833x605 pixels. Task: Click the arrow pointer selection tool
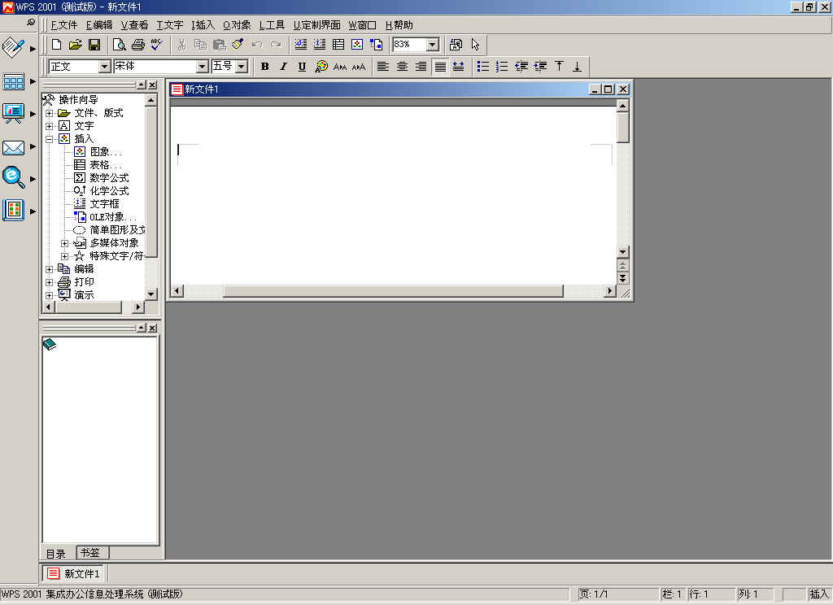475,45
